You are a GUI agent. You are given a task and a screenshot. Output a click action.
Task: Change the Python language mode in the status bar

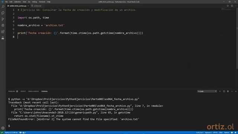coord(226,133)
